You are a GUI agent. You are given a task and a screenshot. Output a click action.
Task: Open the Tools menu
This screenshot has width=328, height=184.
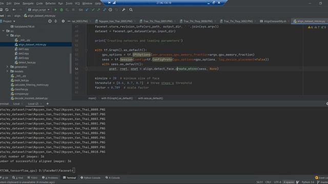(69, 4)
